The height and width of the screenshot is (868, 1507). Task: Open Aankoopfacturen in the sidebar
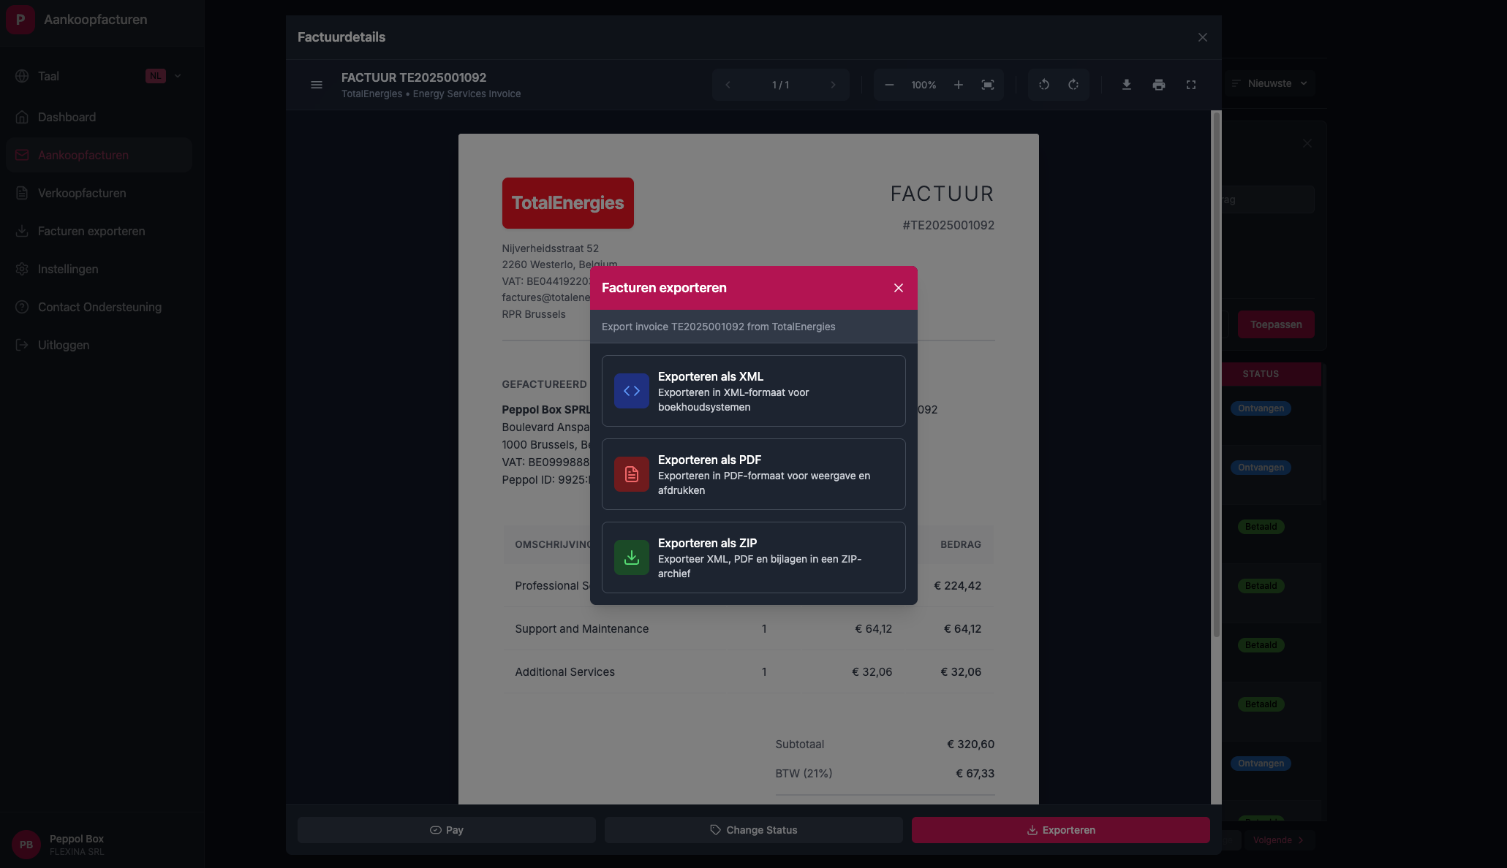[x=99, y=155]
